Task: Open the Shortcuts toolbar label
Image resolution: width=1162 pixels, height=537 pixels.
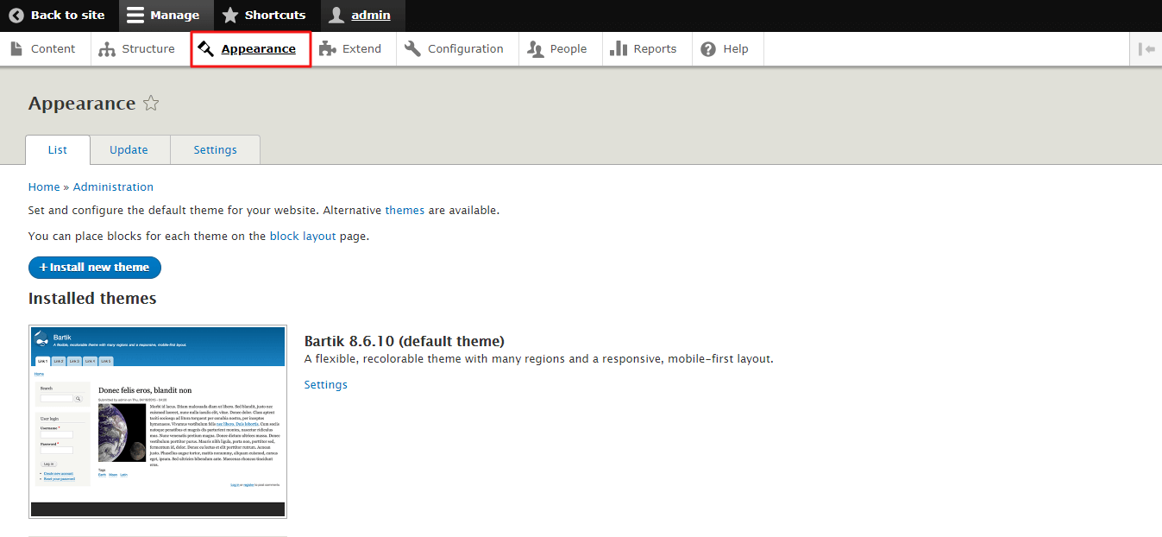Action: (275, 15)
